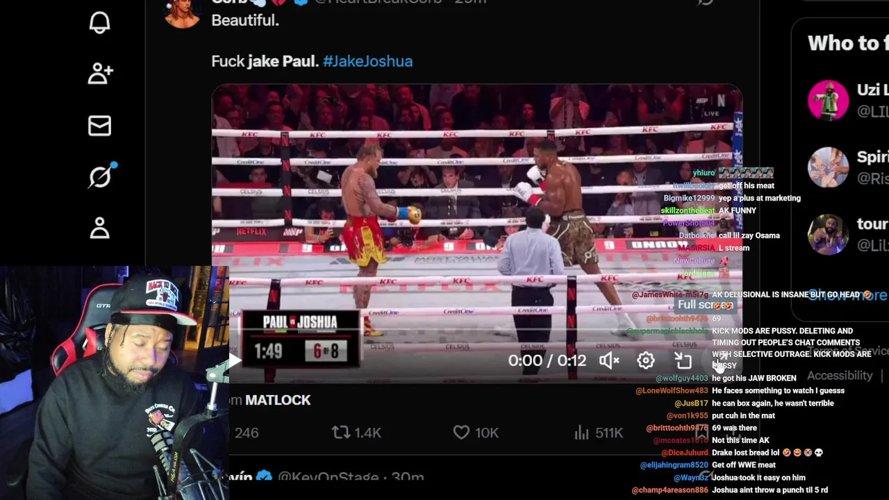
Task: Open the Grok slashed-circle icon
Action: 101,177
